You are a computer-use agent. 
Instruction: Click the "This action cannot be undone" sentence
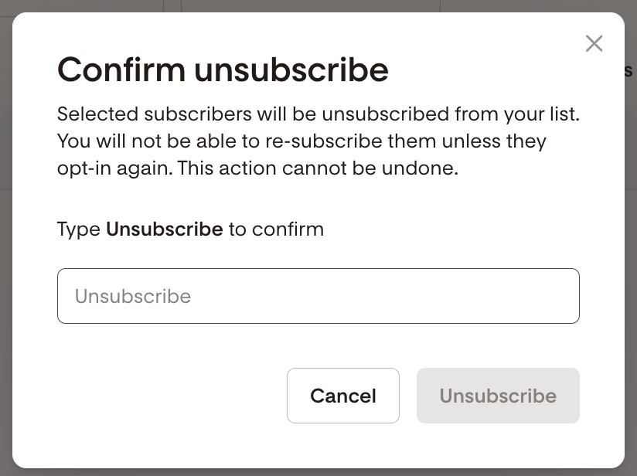pyautogui.click(x=318, y=168)
